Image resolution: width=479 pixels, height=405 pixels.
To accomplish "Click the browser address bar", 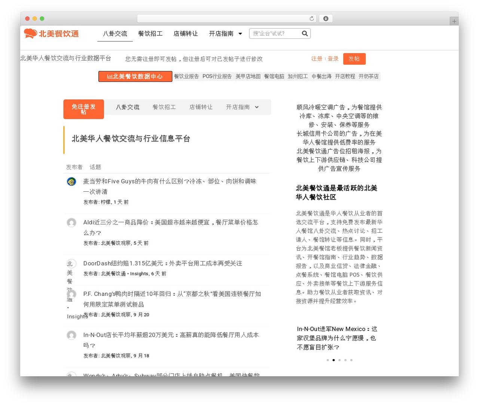I will tap(227, 19).
